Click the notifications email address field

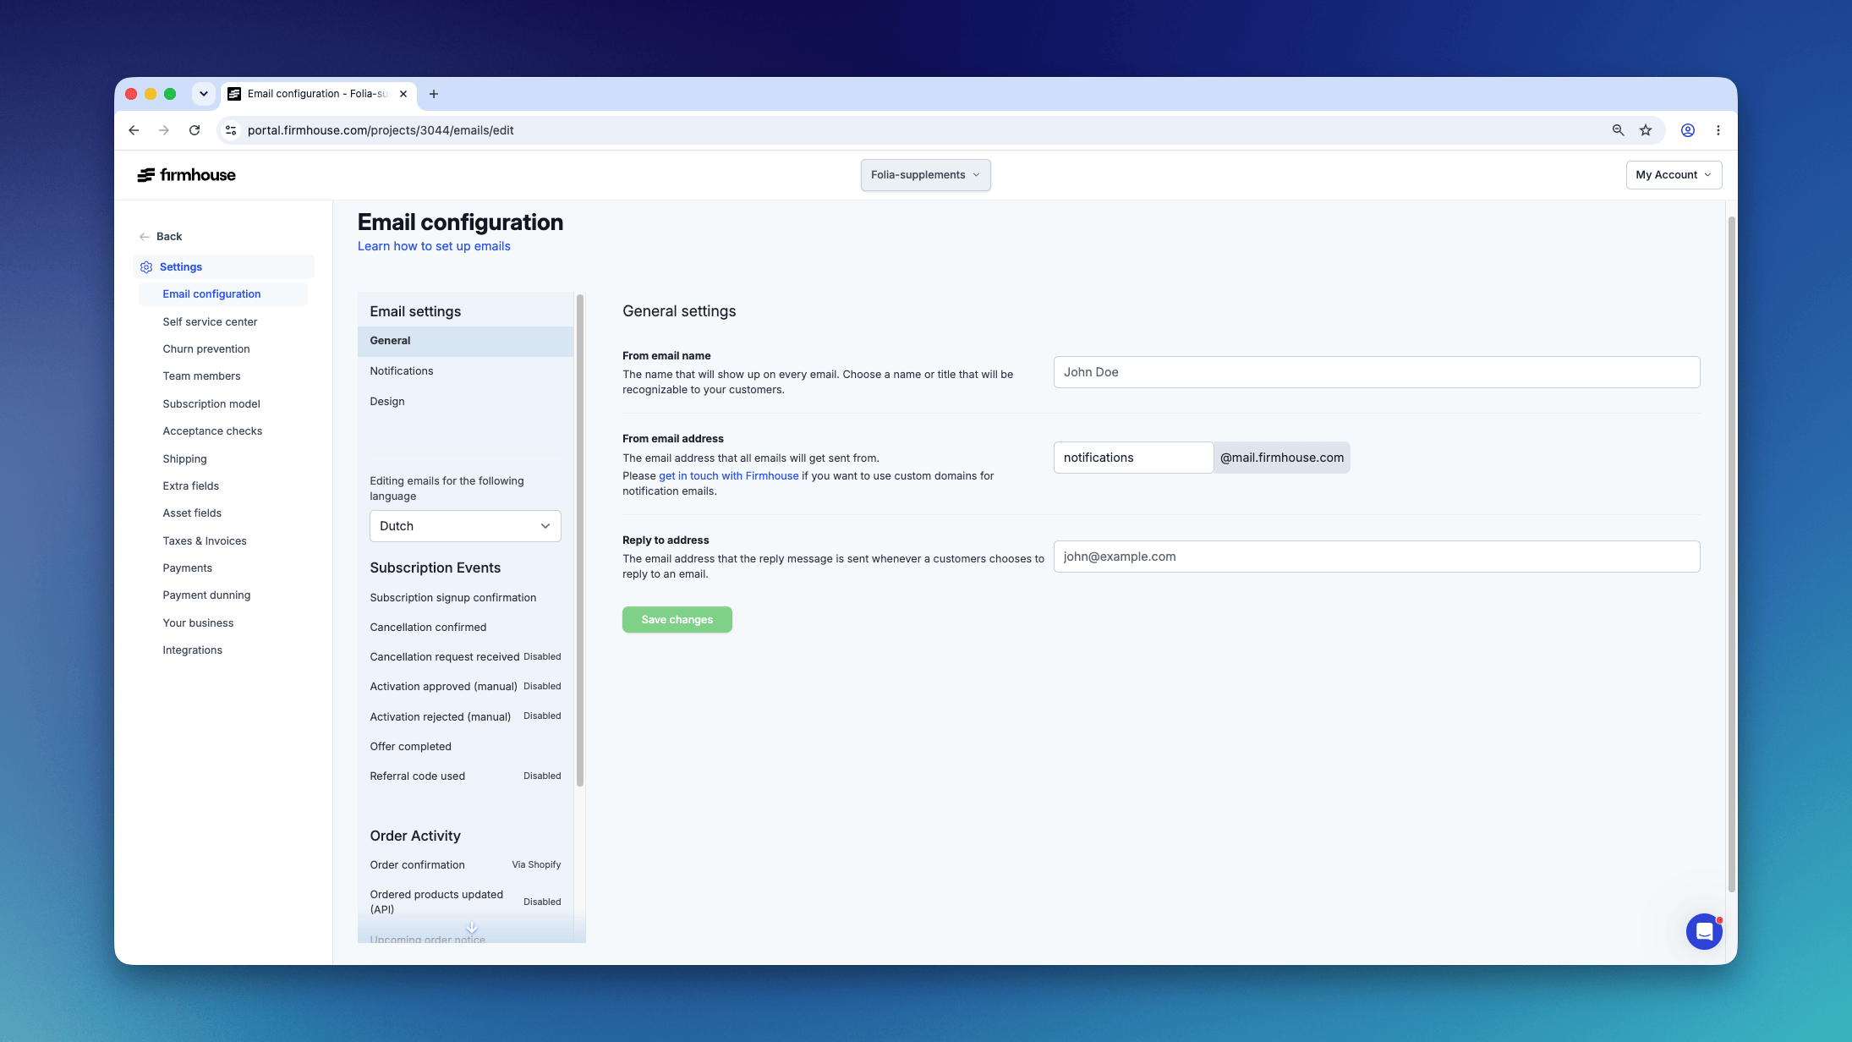(1133, 458)
